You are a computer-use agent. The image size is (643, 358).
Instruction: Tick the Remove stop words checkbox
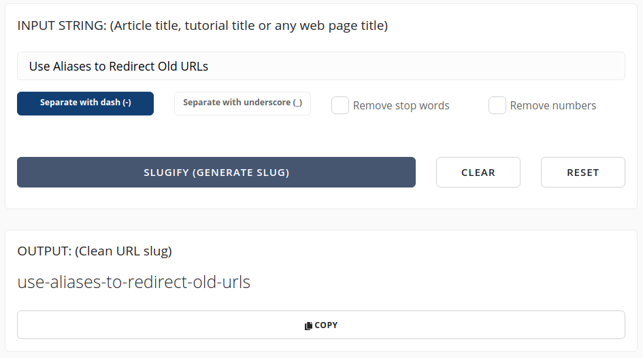(340, 105)
